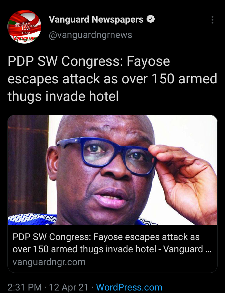Image resolution: width=225 pixels, height=293 pixels.
Task: Click the link card title below photo
Action: click(112, 243)
